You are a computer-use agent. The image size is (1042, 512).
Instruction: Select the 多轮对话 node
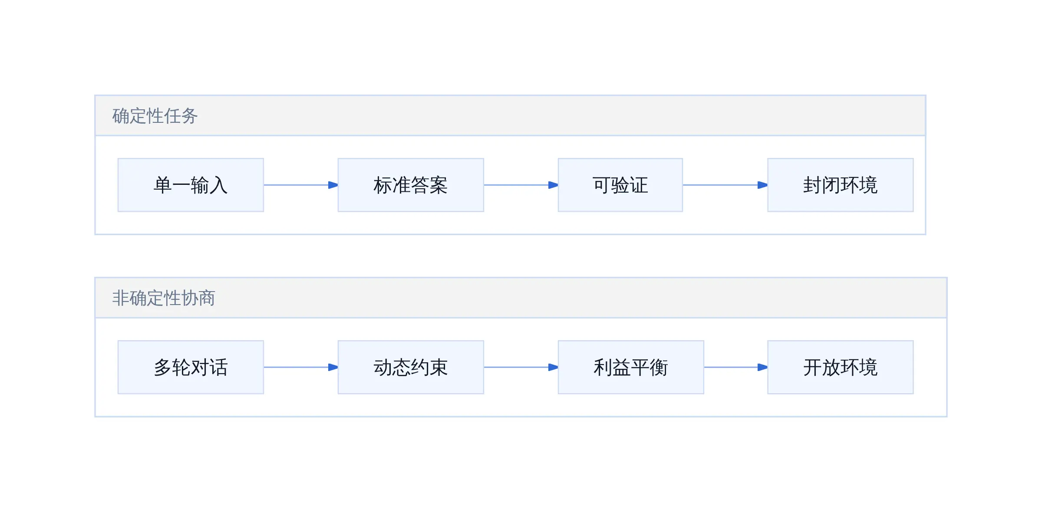click(191, 367)
